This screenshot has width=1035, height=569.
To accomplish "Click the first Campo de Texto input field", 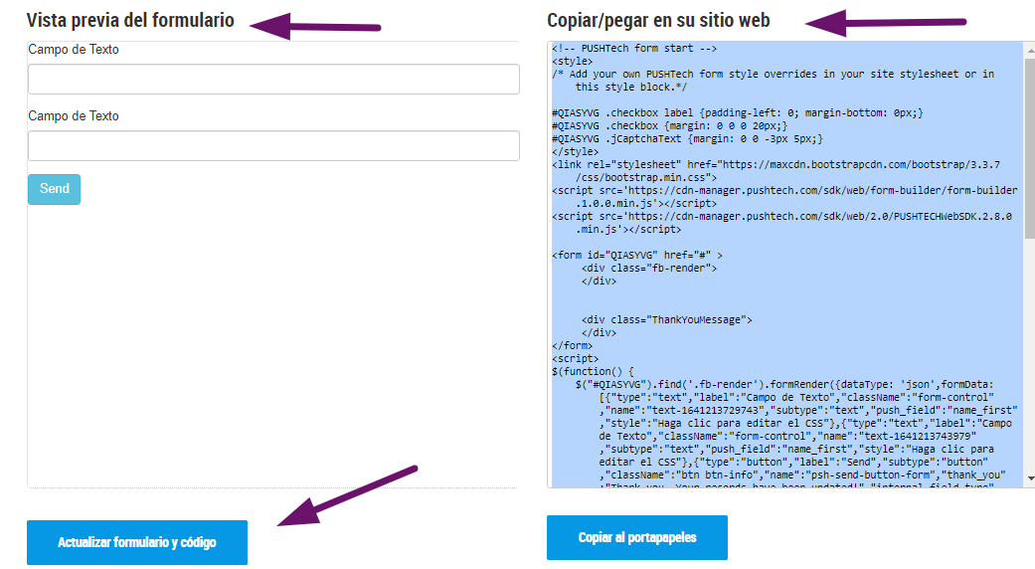I will pyautogui.click(x=273, y=80).
